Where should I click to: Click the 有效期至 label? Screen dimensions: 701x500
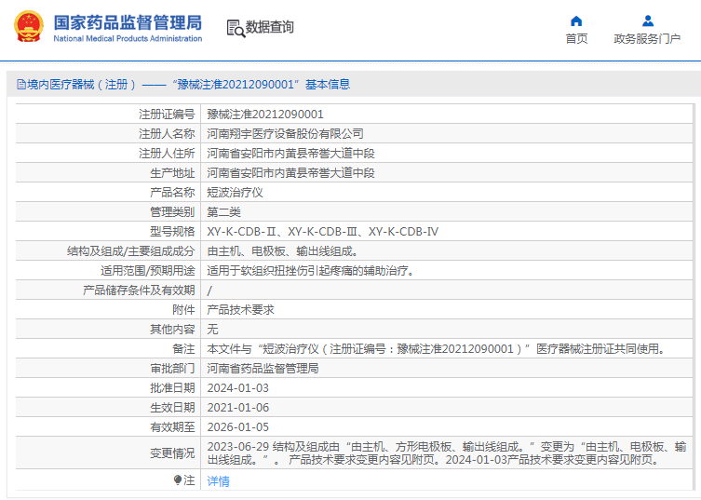pyautogui.click(x=172, y=427)
